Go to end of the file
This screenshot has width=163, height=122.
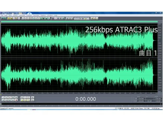pyautogui.click(x=13, y=100)
